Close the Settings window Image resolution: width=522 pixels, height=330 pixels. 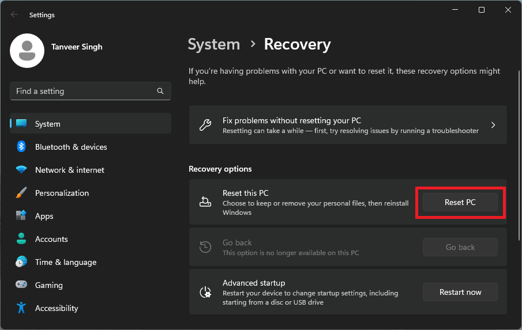click(508, 10)
